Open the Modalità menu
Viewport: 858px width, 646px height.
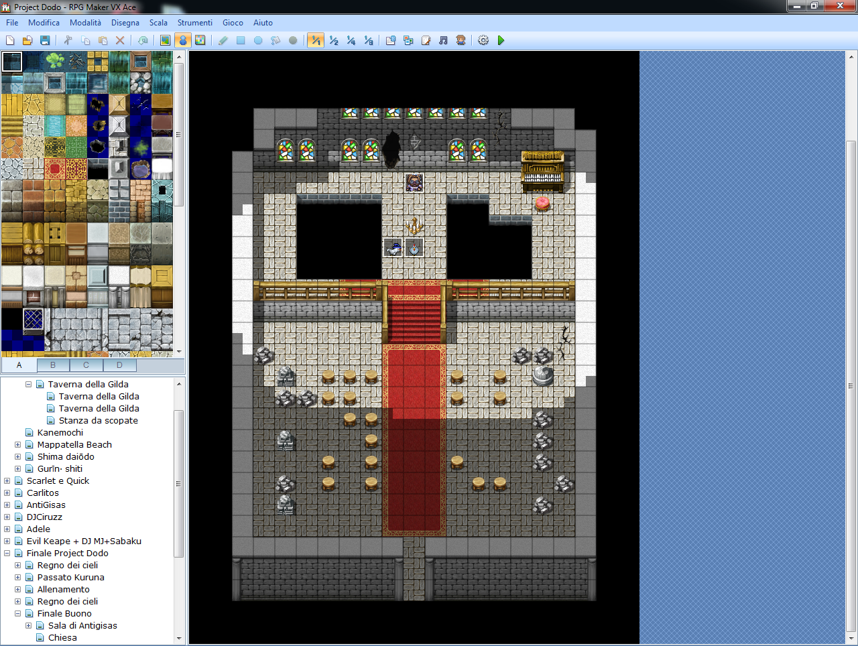coord(86,23)
